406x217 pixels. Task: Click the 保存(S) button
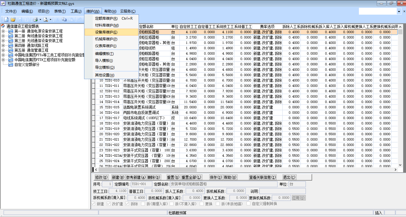point(216,177)
